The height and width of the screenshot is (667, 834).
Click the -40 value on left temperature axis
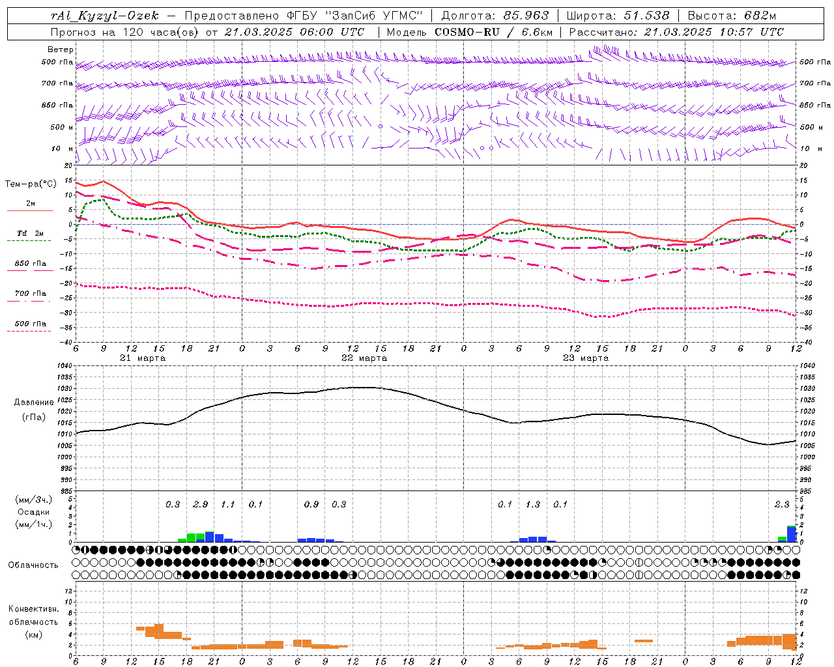[65, 342]
